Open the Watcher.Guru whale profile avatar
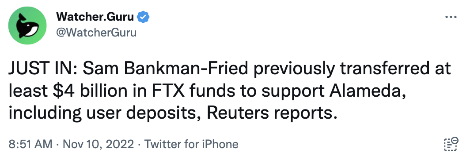Screen dimensions: 470x160 [x=27, y=25]
